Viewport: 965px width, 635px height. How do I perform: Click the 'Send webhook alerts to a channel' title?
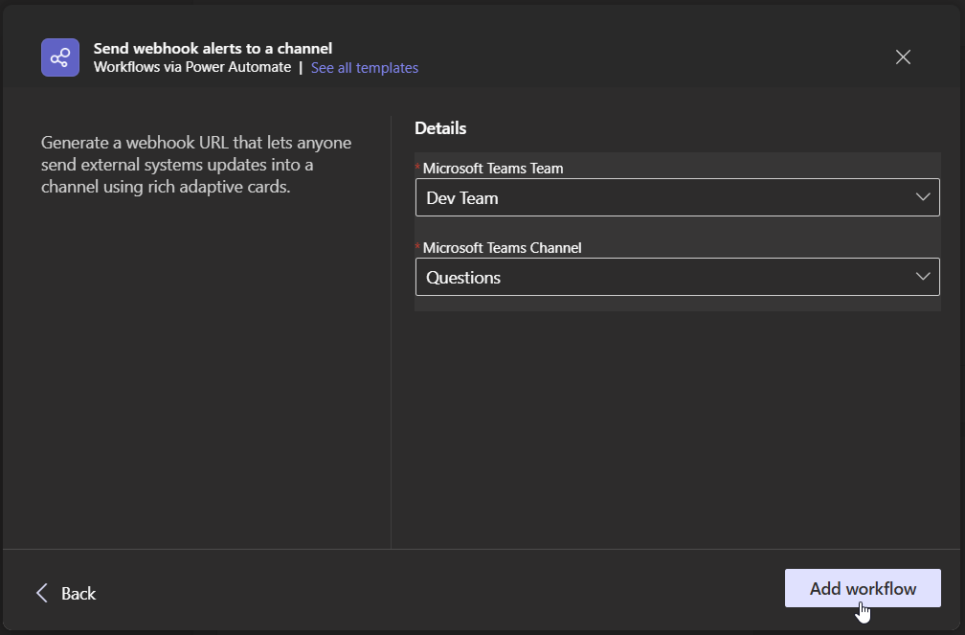point(213,48)
